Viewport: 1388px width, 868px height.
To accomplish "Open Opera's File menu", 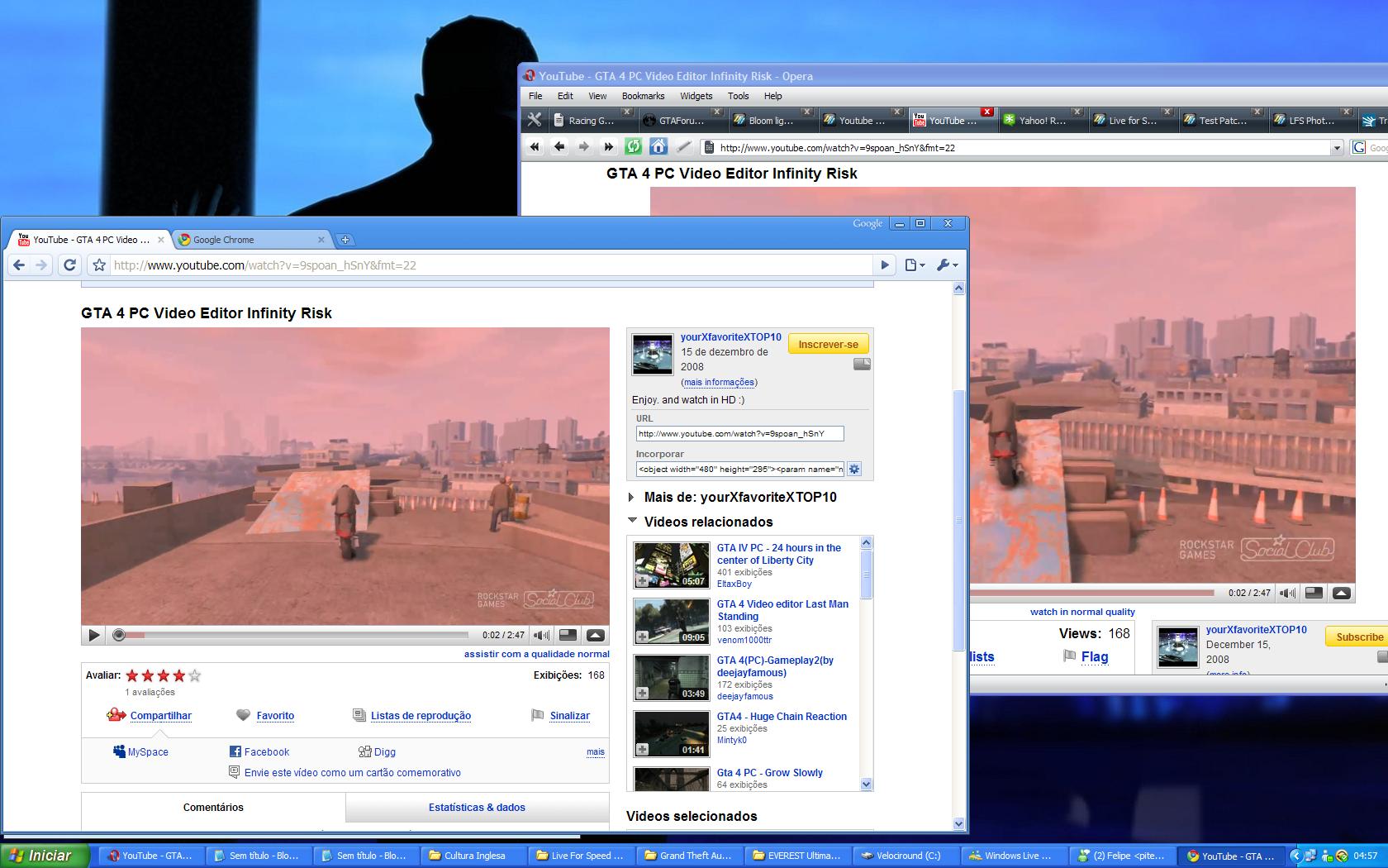I will coord(535,96).
